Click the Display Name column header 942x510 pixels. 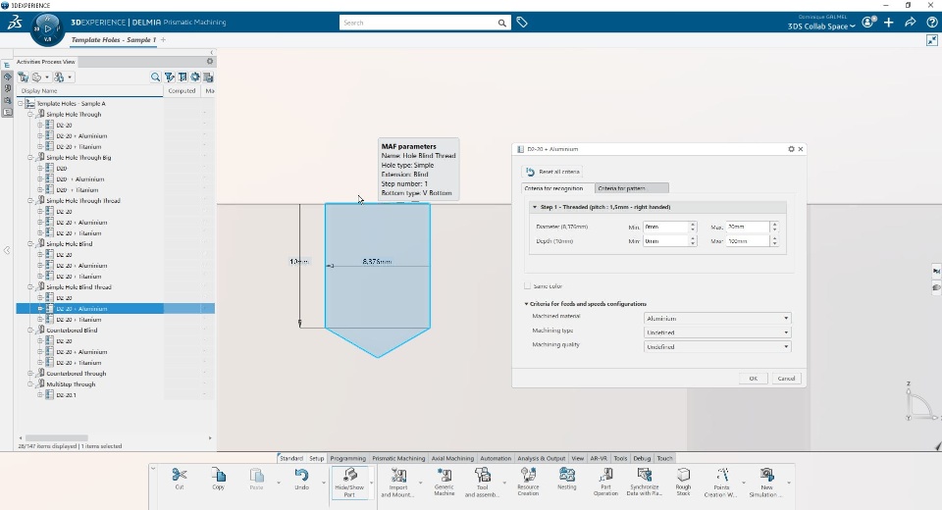point(90,90)
